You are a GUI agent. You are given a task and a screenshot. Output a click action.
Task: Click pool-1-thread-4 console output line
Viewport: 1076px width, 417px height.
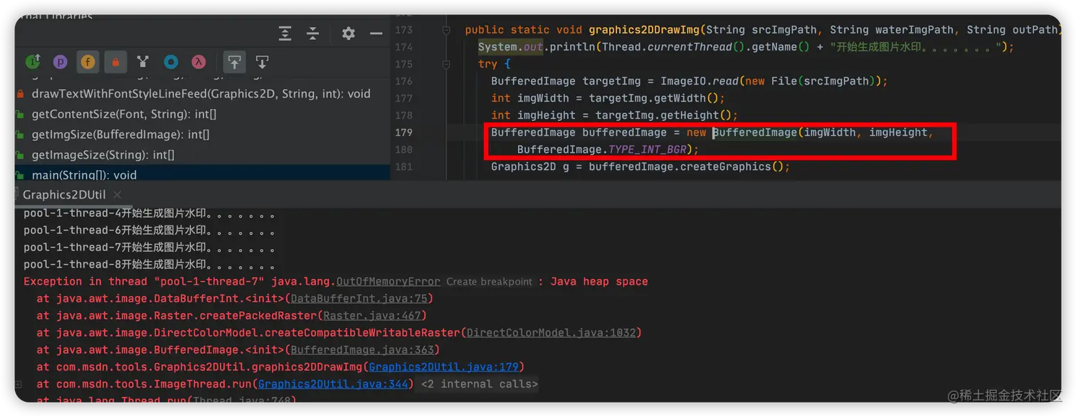click(x=149, y=213)
